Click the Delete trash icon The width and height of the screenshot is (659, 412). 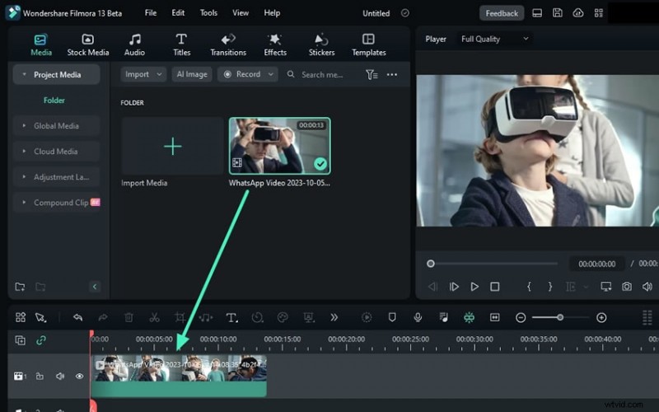point(129,317)
